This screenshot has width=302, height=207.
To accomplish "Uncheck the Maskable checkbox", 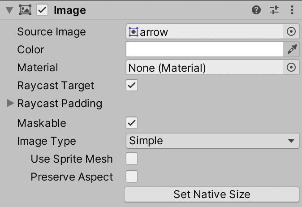I will [132, 123].
